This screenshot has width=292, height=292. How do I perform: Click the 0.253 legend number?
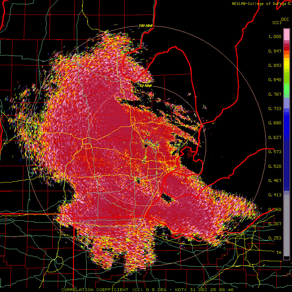pos(275,238)
